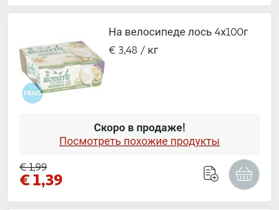Add item to shopping list icon
The width and height of the screenshot is (279, 210).
point(211,173)
